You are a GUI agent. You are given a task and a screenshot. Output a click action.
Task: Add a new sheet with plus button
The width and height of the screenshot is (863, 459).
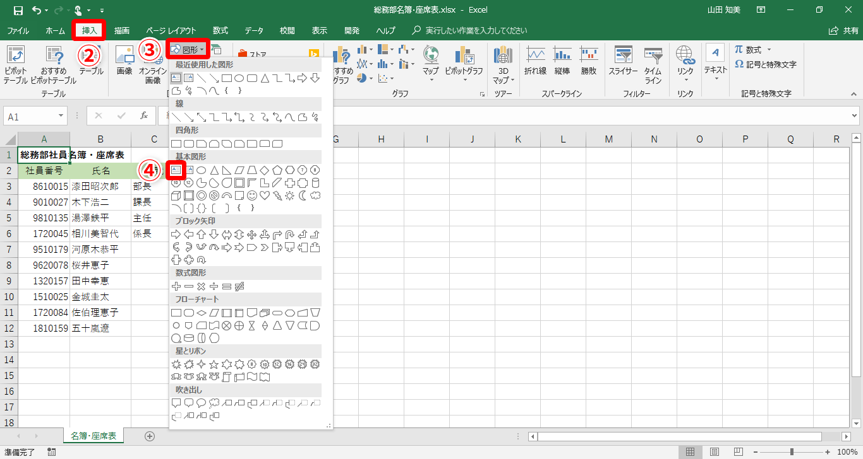[150, 436]
